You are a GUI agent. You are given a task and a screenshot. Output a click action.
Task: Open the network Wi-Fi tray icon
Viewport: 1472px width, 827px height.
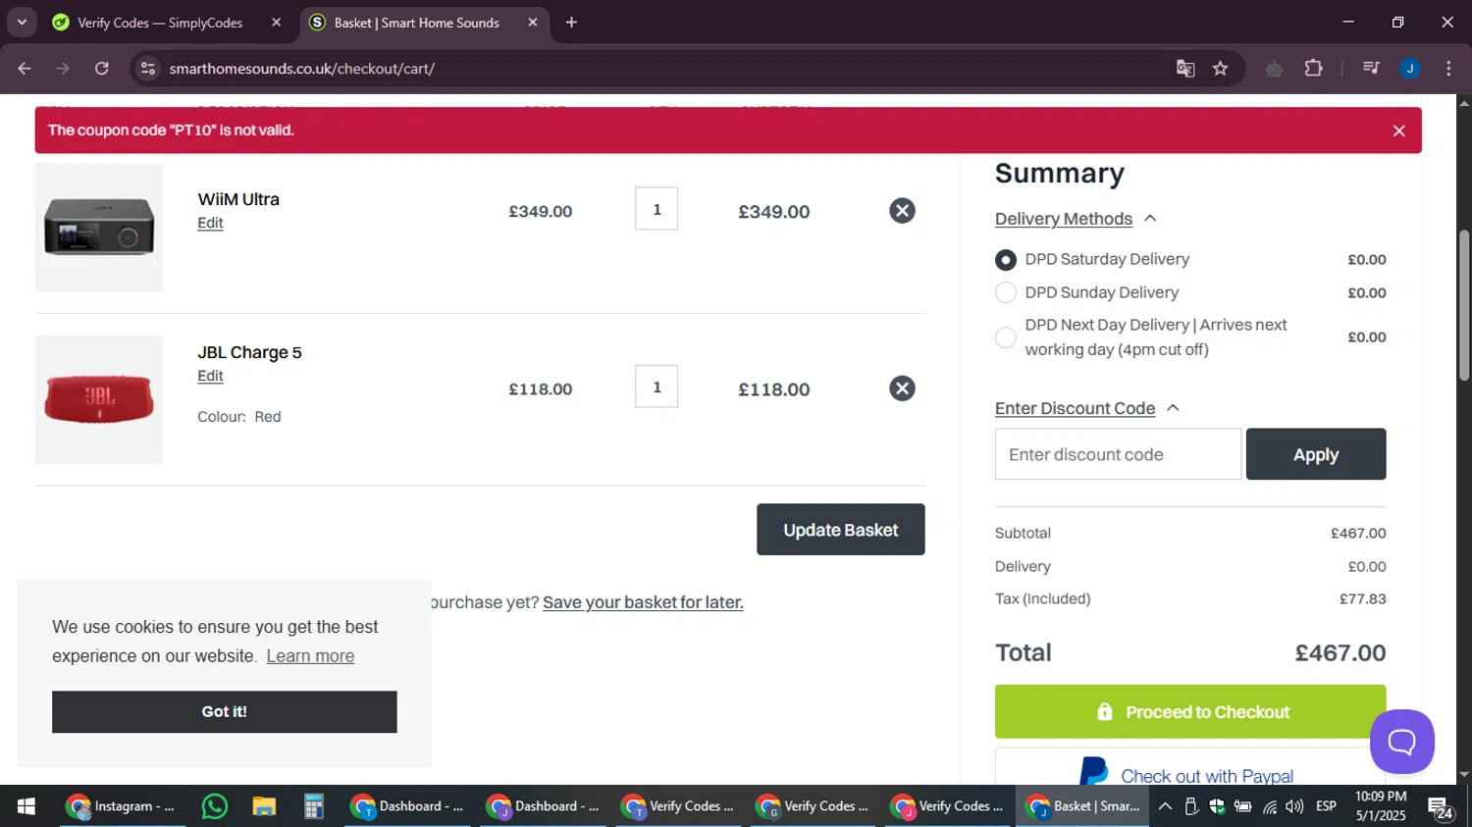click(x=1270, y=806)
